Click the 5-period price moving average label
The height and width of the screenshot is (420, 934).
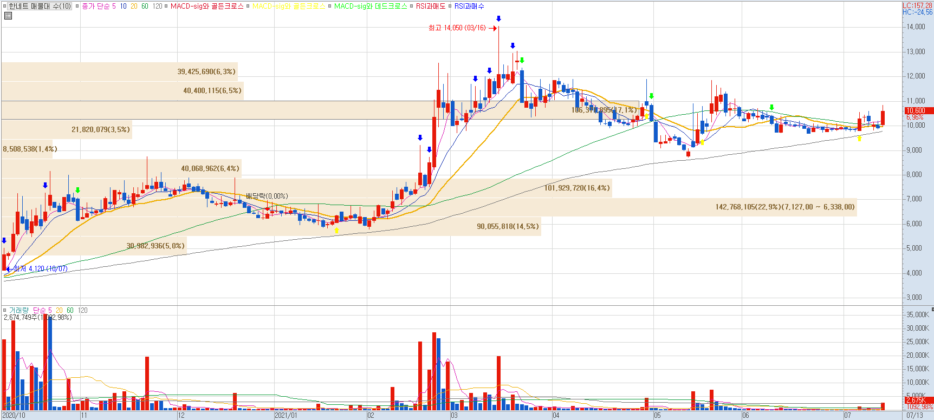(114, 6)
